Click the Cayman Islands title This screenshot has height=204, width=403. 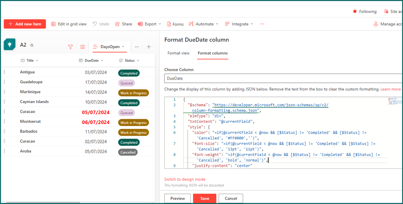click(x=34, y=102)
